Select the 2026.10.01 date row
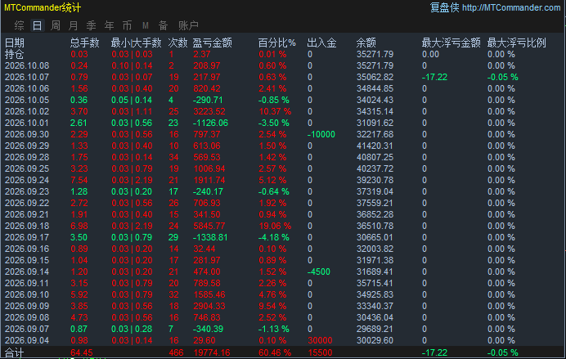566x359 pixels. [x=27, y=123]
